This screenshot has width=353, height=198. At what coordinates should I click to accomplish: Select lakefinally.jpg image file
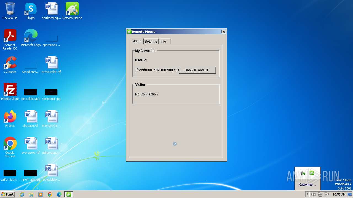pos(31,175)
